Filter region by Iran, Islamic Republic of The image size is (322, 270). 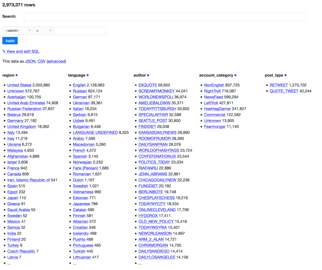(29, 180)
